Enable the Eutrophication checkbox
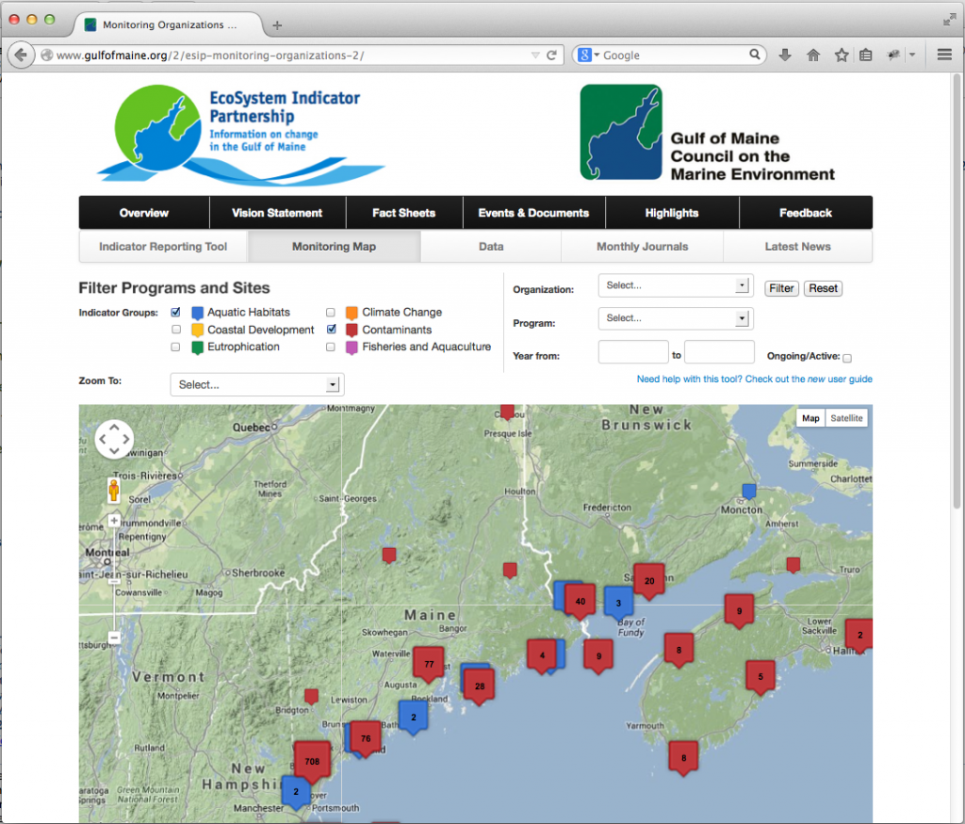The width and height of the screenshot is (965, 824). [x=176, y=347]
